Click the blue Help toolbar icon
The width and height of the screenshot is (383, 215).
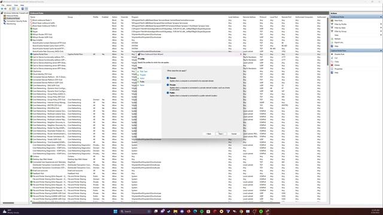(23, 9)
